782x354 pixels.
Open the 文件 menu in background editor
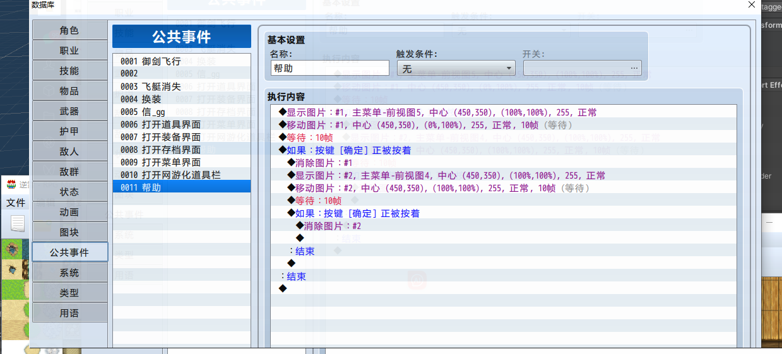coord(16,203)
